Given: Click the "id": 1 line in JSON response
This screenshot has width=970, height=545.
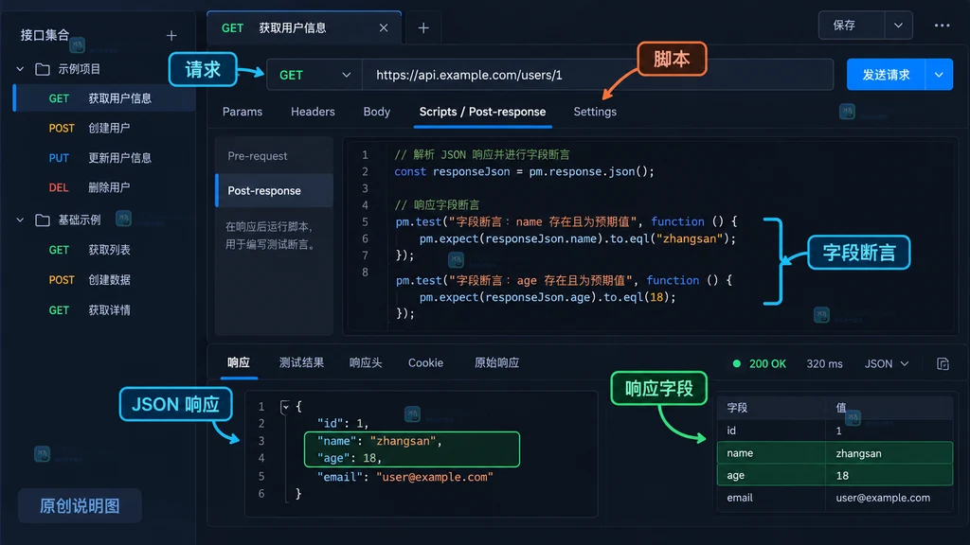Looking at the screenshot, I should (343, 423).
